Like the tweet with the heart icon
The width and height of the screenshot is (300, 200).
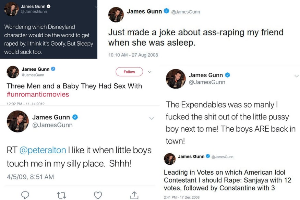[98, 195]
